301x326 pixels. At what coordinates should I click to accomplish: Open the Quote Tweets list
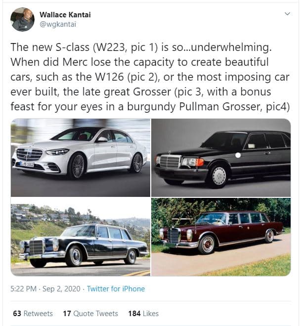tap(95, 314)
